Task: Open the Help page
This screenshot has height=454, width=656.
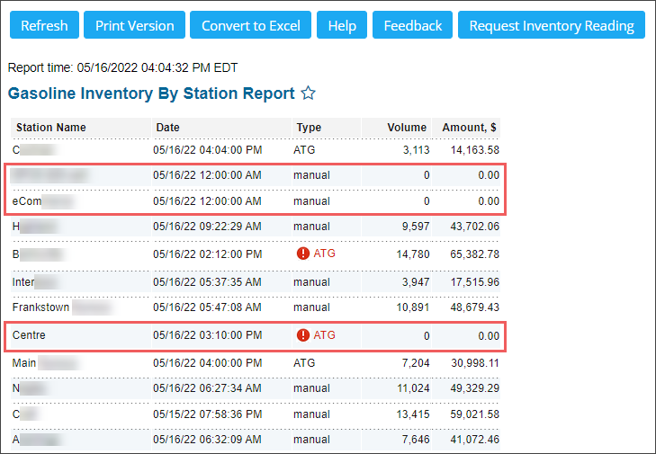Action: pyautogui.click(x=342, y=25)
